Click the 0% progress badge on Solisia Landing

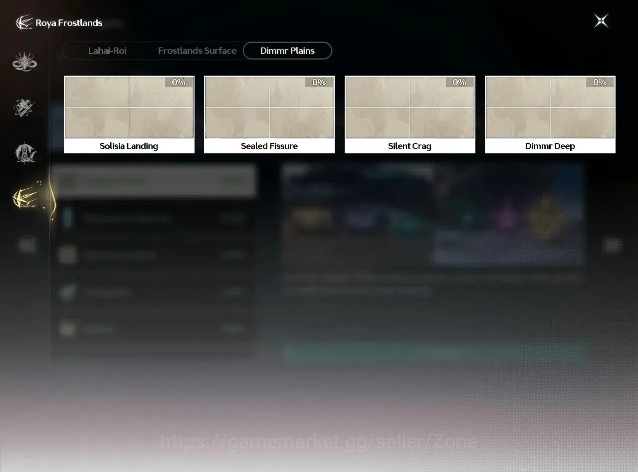pyautogui.click(x=179, y=82)
